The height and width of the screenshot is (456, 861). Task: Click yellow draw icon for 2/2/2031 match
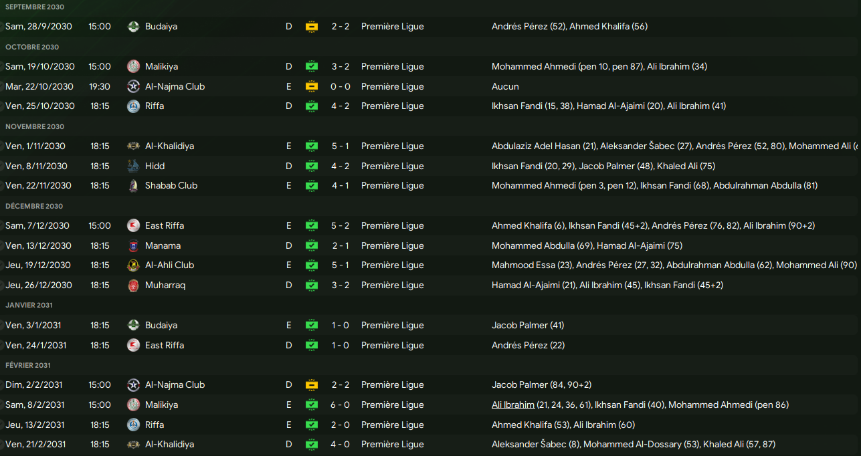(x=311, y=384)
